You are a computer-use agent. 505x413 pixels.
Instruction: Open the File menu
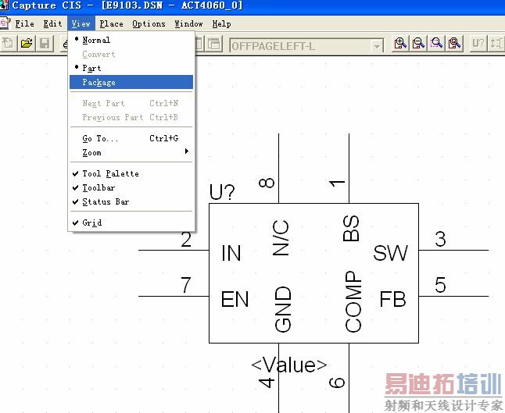(x=24, y=23)
